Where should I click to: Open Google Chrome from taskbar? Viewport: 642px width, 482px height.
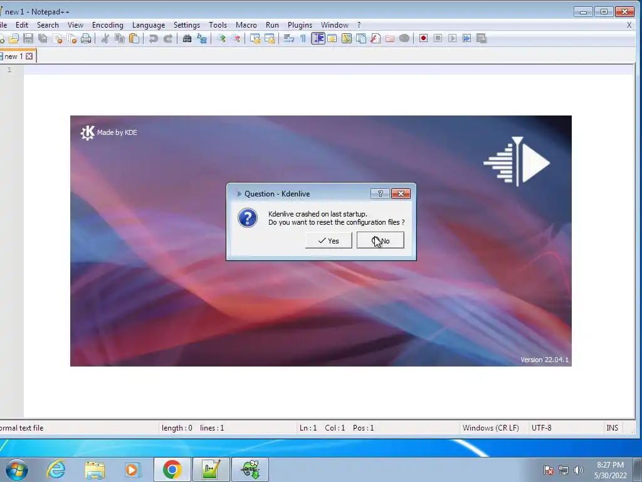[x=172, y=469]
